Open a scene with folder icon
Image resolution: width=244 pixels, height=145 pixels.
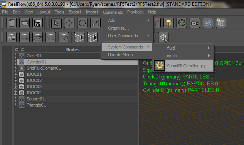click(24, 23)
